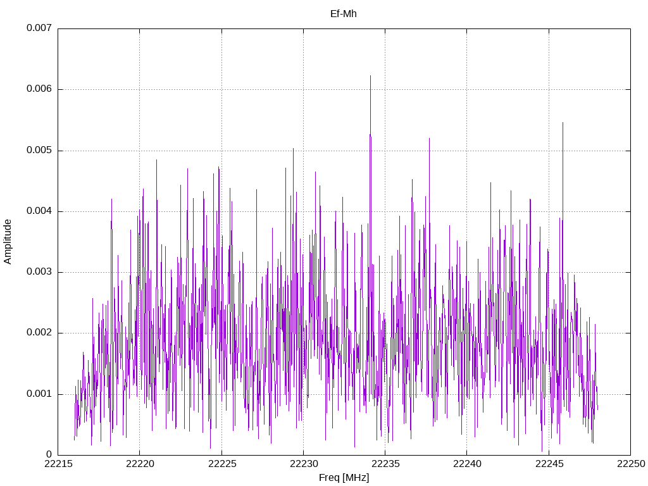Image resolution: width=648 pixels, height=486 pixels.
Task: Click the y-axis value 0.005
Action: click(x=39, y=150)
